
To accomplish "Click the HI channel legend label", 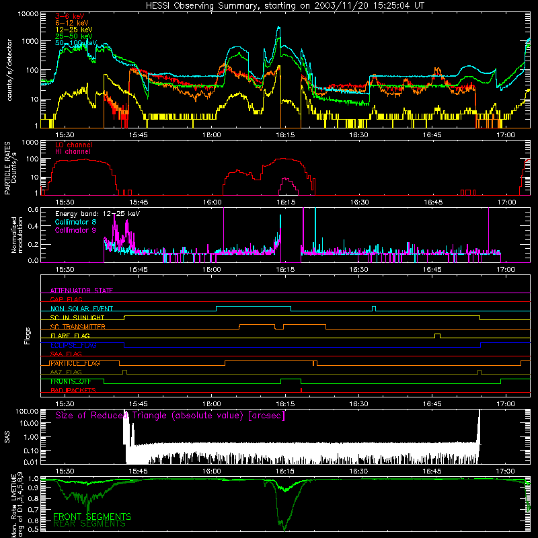I will coord(73,152).
